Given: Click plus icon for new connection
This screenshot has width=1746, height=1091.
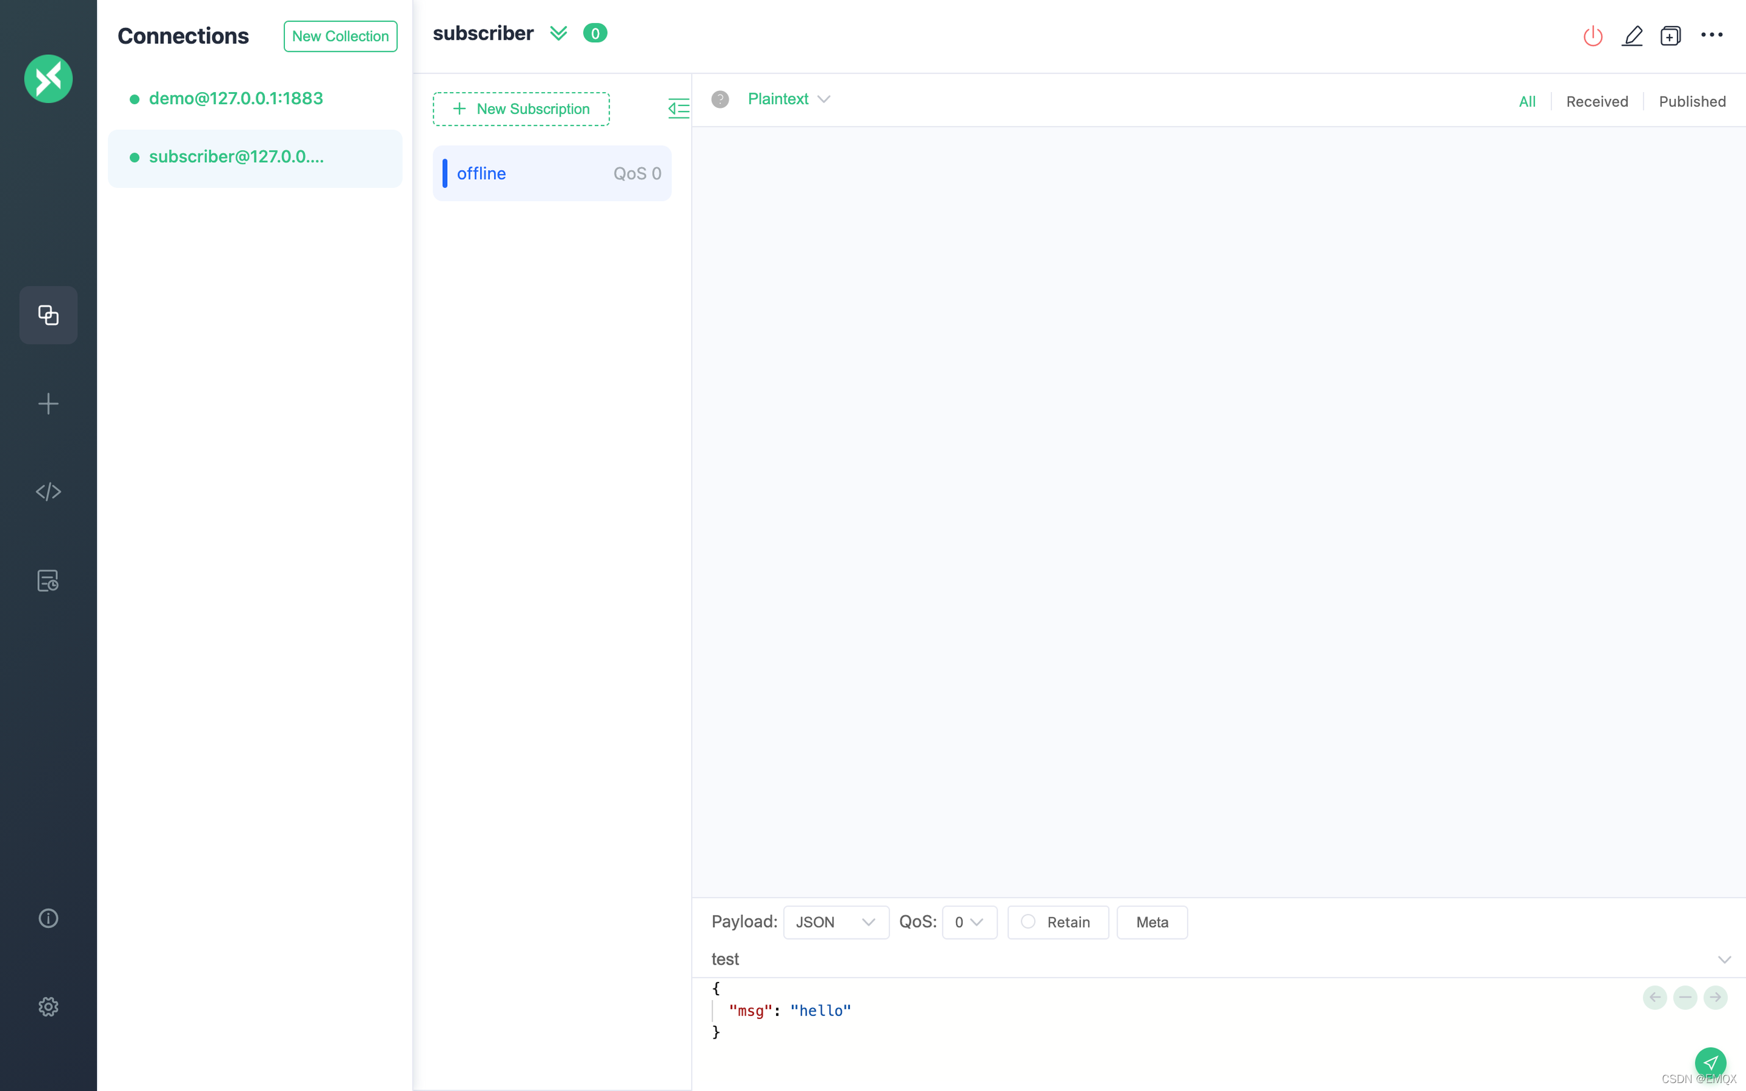Looking at the screenshot, I should [x=48, y=403].
